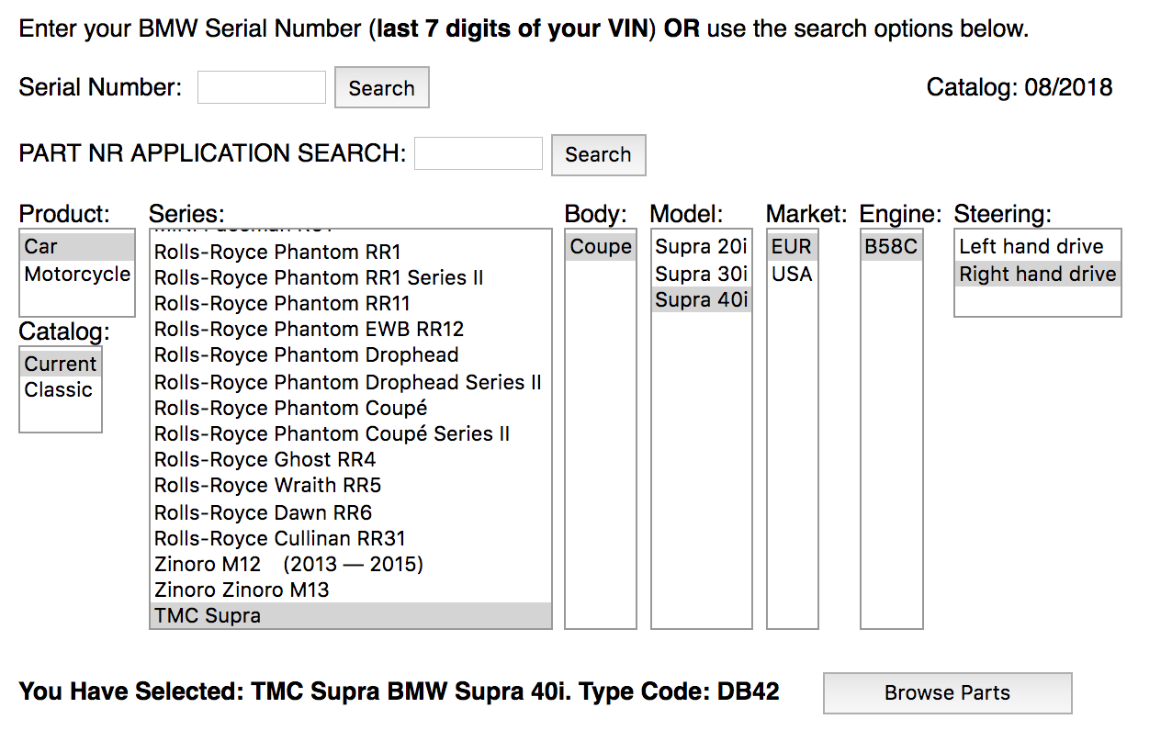Click the Browse Parts button
The width and height of the screenshot is (1172, 753).
coord(947,693)
